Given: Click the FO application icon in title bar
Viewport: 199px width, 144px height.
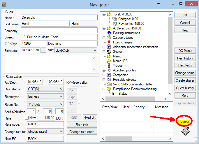Looking at the screenshot, I should pos(4,5).
